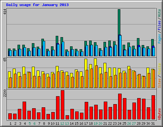Image resolution: width=163 pixels, height=127 pixels.
Task: Select the red KBytes bar for day 13
Action: [x=67, y=117]
